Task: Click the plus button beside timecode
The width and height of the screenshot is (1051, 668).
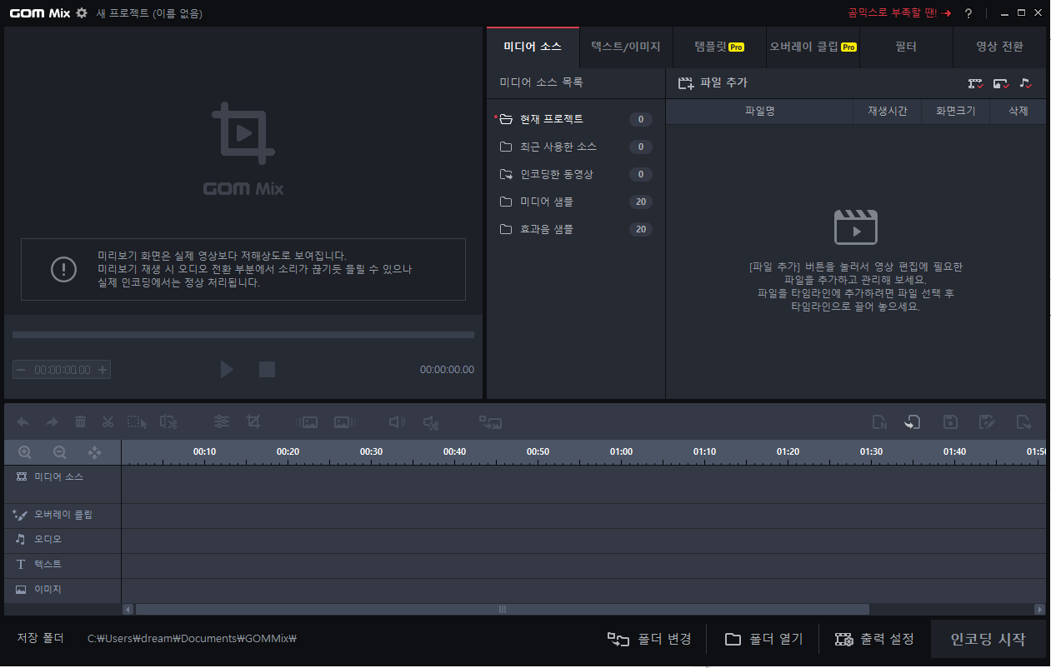Action: pyautogui.click(x=103, y=370)
